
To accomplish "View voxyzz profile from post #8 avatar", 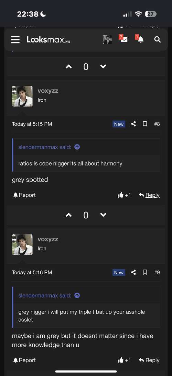I will [x=22, y=96].
